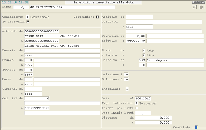This screenshot has width=206, height=130.
Task: Tick the Descrizione checkbox
Action: [x=97, y=17]
